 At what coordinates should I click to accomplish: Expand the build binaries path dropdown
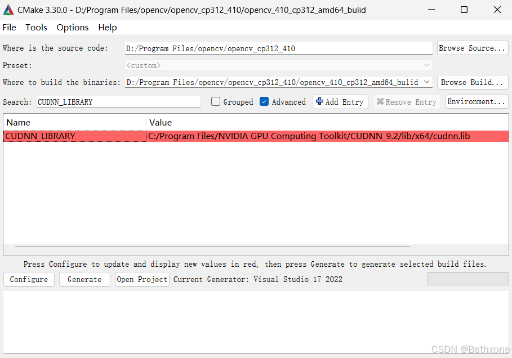point(426,82)
